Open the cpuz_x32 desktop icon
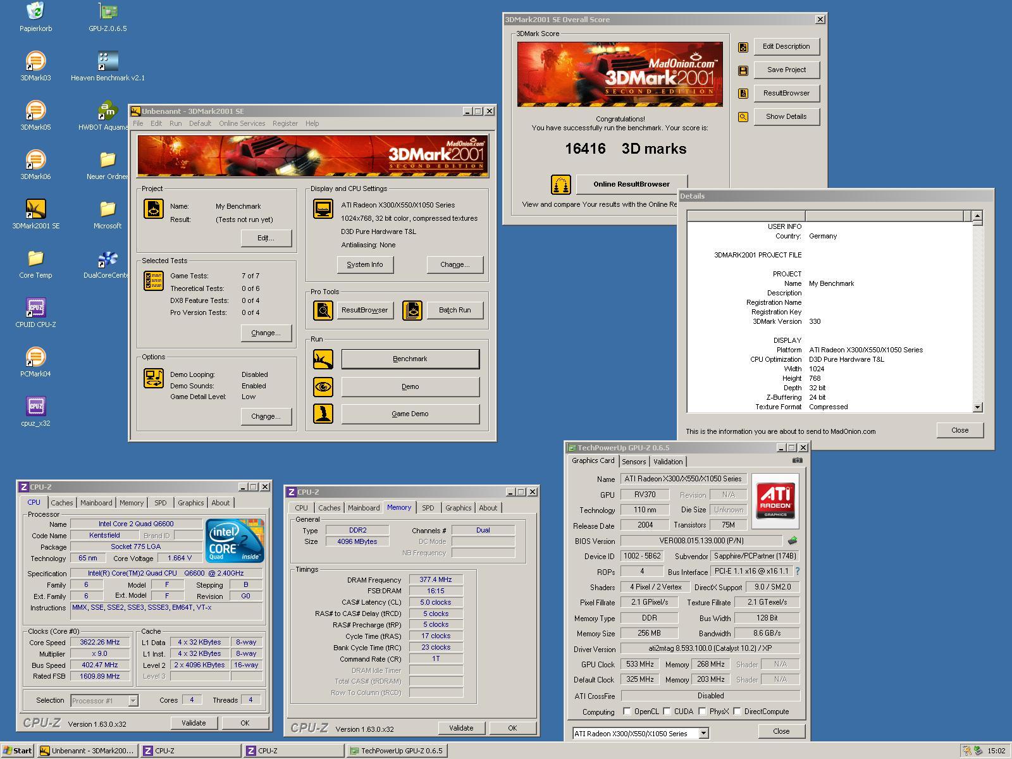This screenshot has width=1012, height=759. 36,405
